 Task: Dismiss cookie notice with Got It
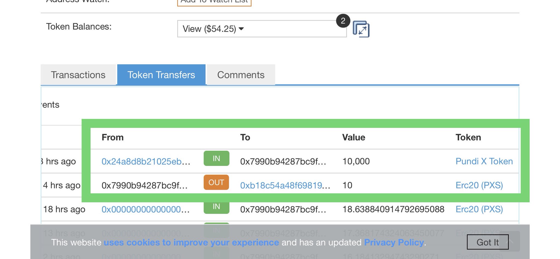[x=488, y=242]
